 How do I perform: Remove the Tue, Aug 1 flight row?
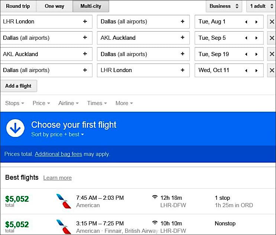tap(272, 22)
